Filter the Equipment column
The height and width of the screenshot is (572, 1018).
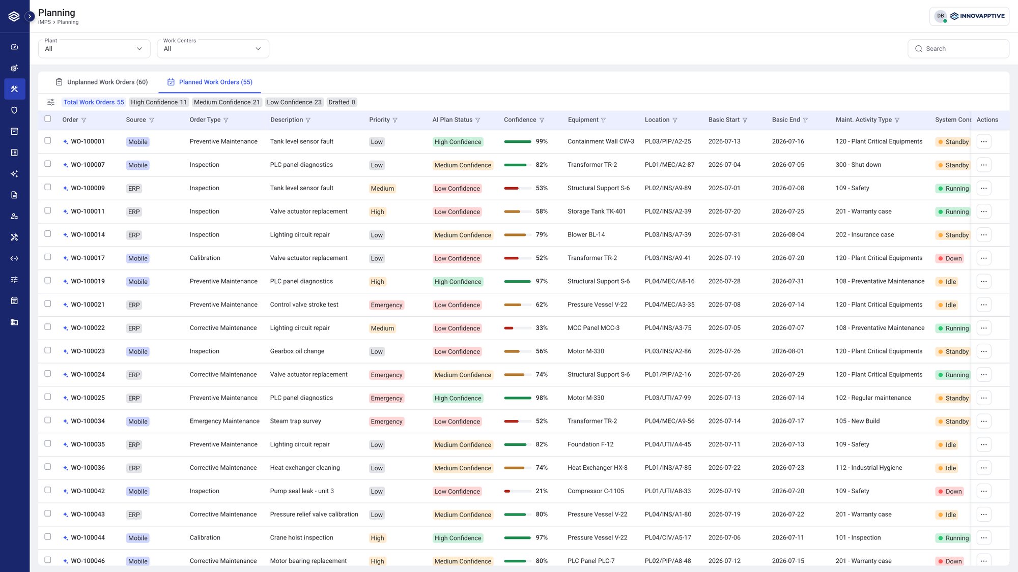click(604, 120)
